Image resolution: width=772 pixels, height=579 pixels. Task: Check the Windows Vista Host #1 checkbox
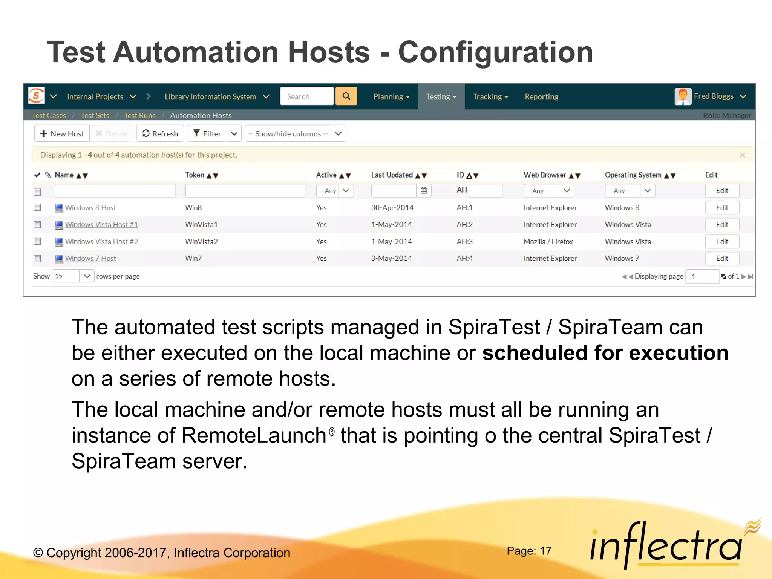(x=37, y=224)
